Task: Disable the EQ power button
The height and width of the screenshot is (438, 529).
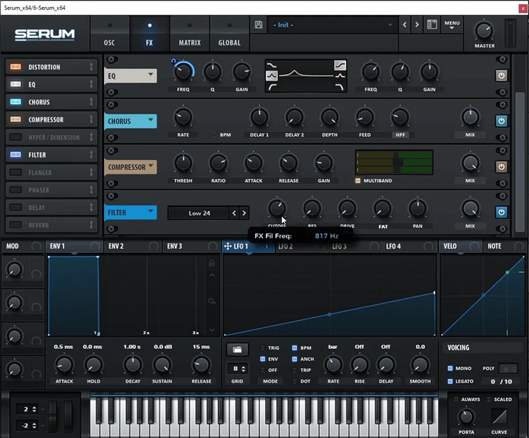Action: coord(501,76)
